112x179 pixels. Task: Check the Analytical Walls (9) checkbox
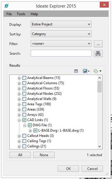click(x=24, y=99)
